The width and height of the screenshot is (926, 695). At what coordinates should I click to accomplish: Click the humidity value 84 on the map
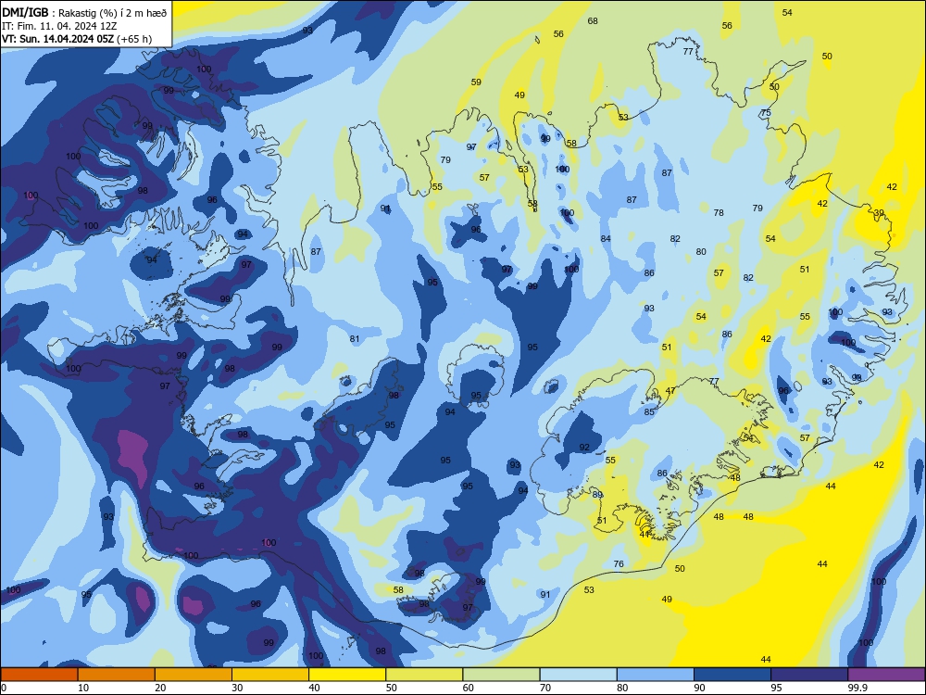click(x=606, y=239)
